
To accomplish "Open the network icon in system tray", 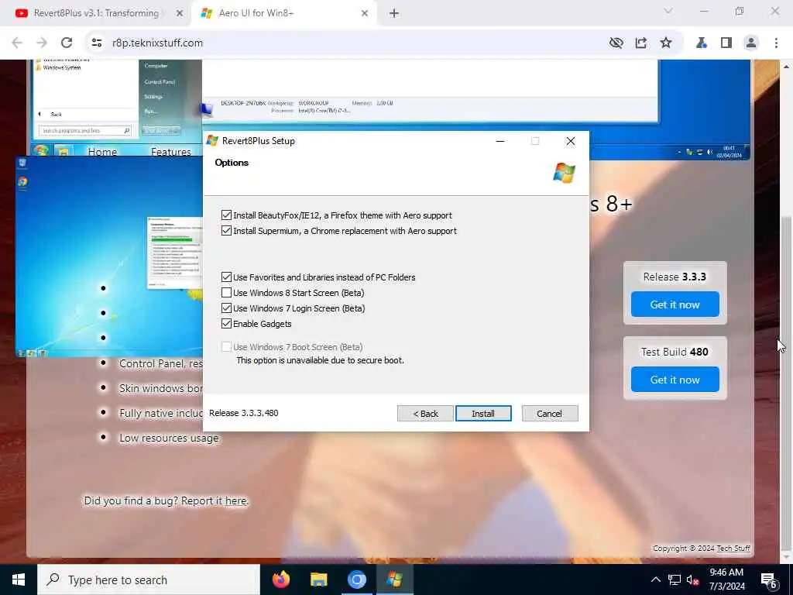I will click(x=675, y=580).
